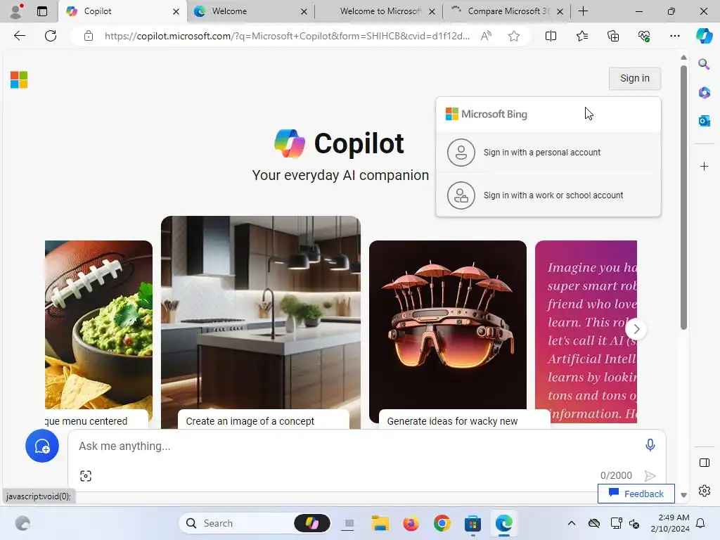Open the taskbar clock showing 2:49 AM
The image size is (720, 540).
pyautogui.click(x=670, y=523)
